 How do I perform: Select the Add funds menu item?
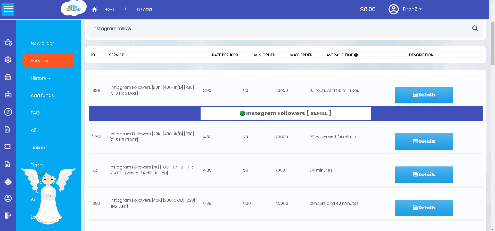pos(42,95)
